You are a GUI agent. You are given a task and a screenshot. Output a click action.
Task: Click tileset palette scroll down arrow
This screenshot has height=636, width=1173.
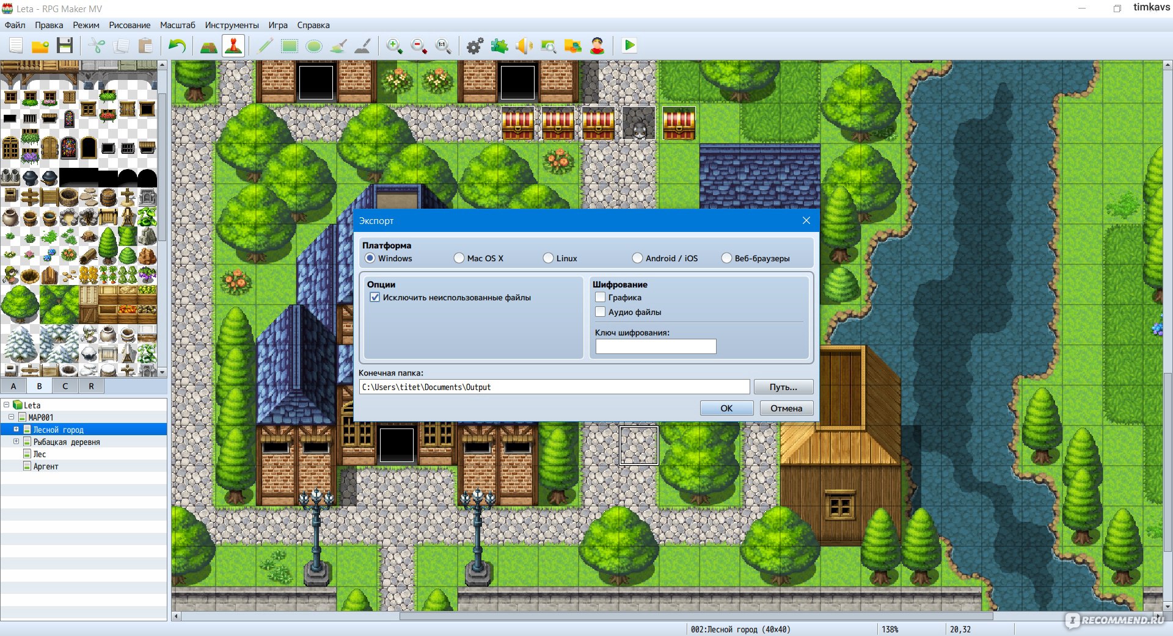pyautogui.click(x=162, y=371)
